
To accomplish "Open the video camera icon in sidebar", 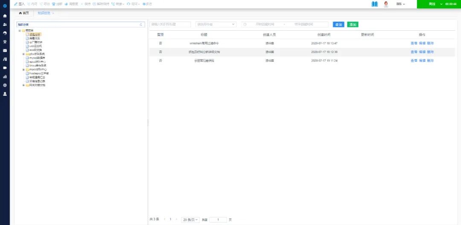I will pyautogui.click(x=5, y=67).
